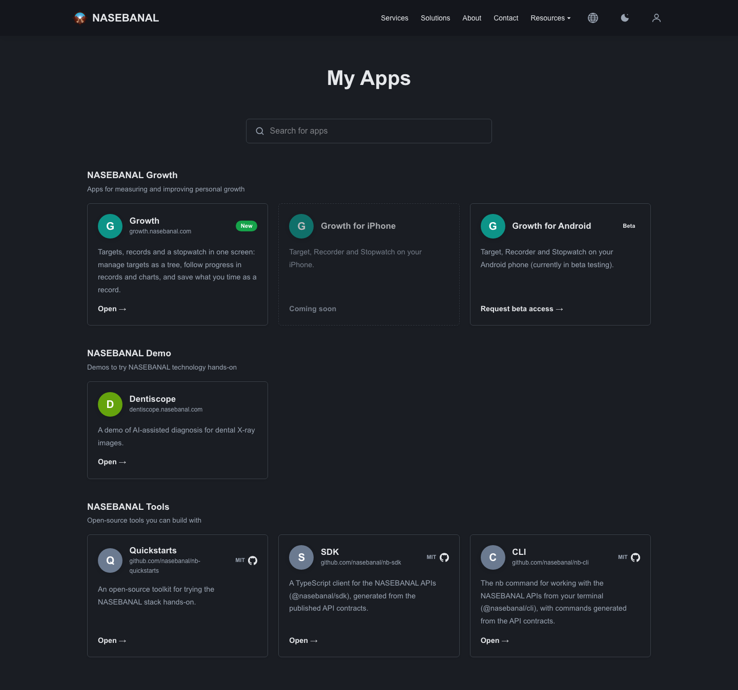Click the search magnifier icon
Image resolution: width=738 pixels, height=690 pixels.
click(x=260, y=131)
